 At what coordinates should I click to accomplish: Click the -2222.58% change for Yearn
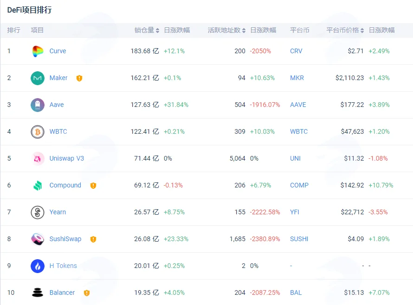point(265,212)
